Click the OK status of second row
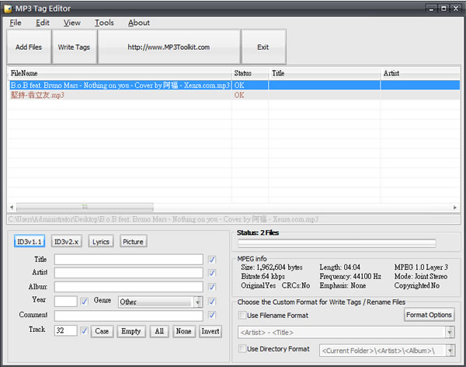Screen dimensions: 466x367 point(239,95)
